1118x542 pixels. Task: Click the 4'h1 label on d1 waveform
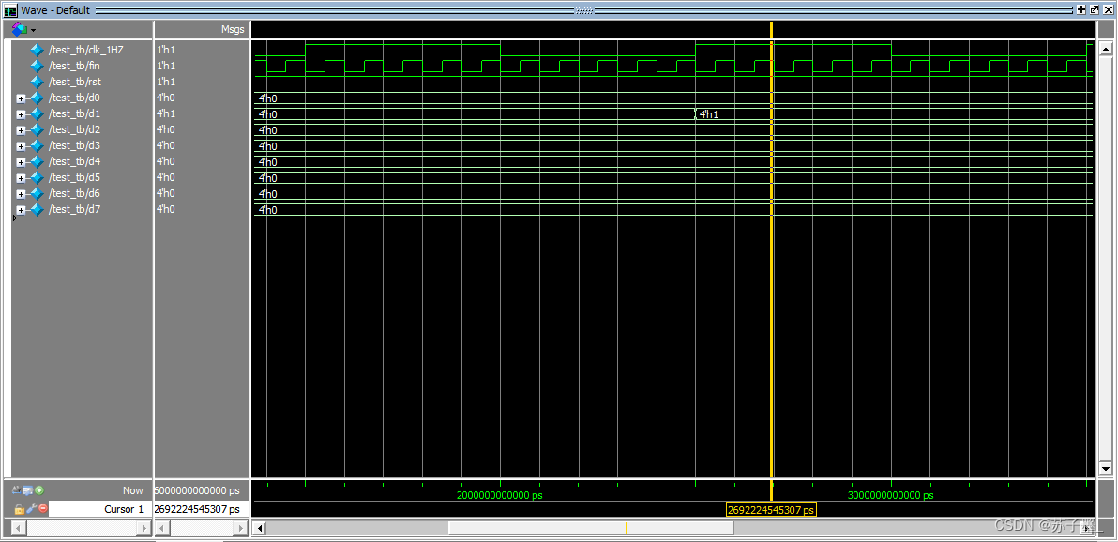[x=708, y=114]
